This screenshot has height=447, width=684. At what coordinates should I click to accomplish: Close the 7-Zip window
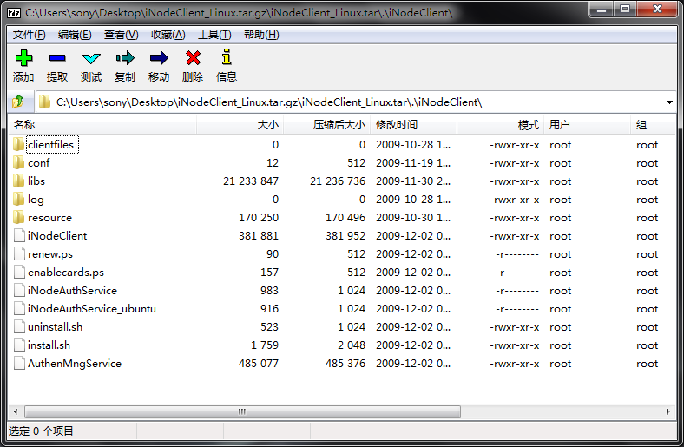point(657,10)
